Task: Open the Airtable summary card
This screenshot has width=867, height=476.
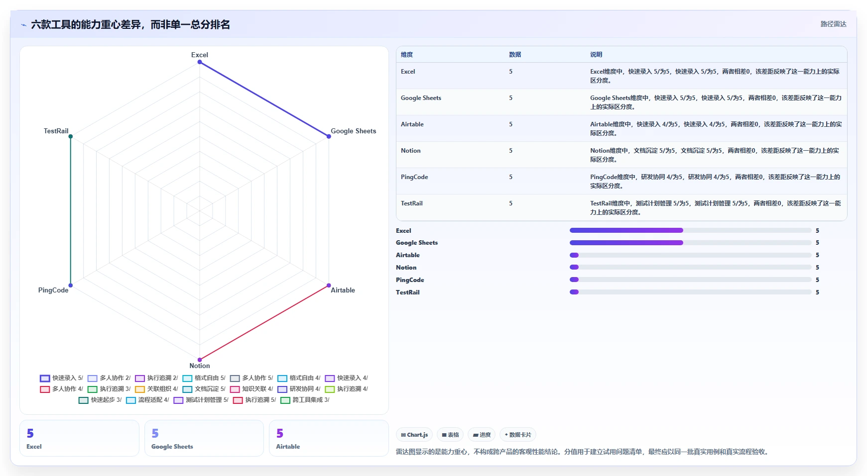Action: [329, 438]
